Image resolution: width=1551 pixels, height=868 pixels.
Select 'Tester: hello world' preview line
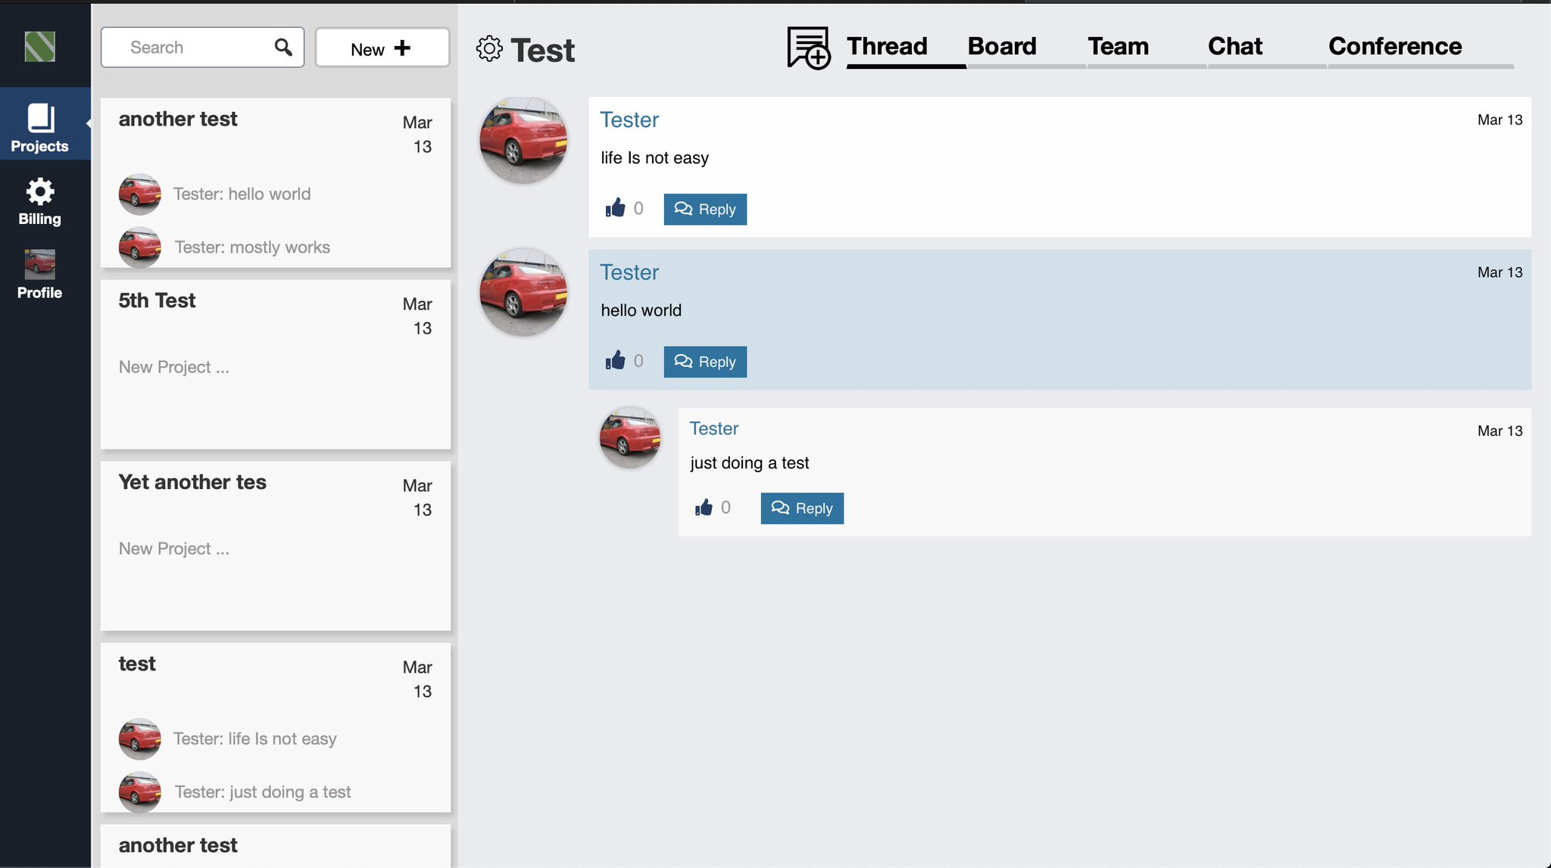(242, 194)
